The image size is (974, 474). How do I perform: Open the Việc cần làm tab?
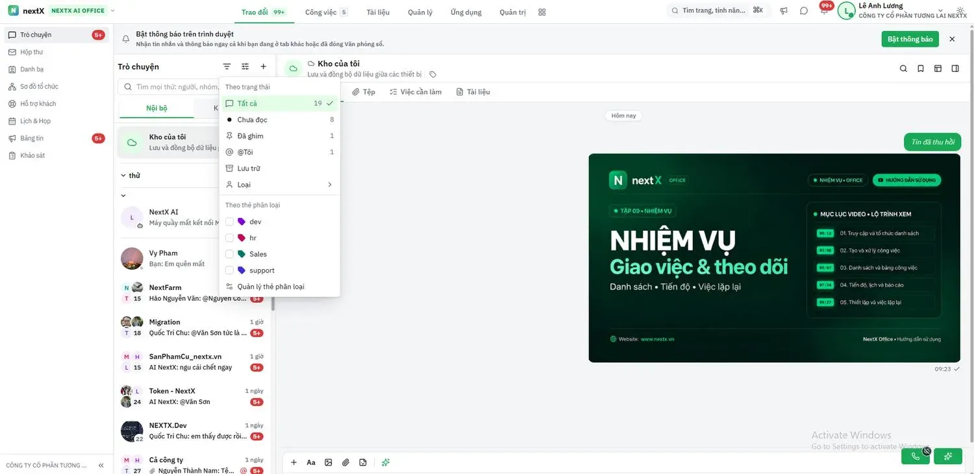(416, 92)
